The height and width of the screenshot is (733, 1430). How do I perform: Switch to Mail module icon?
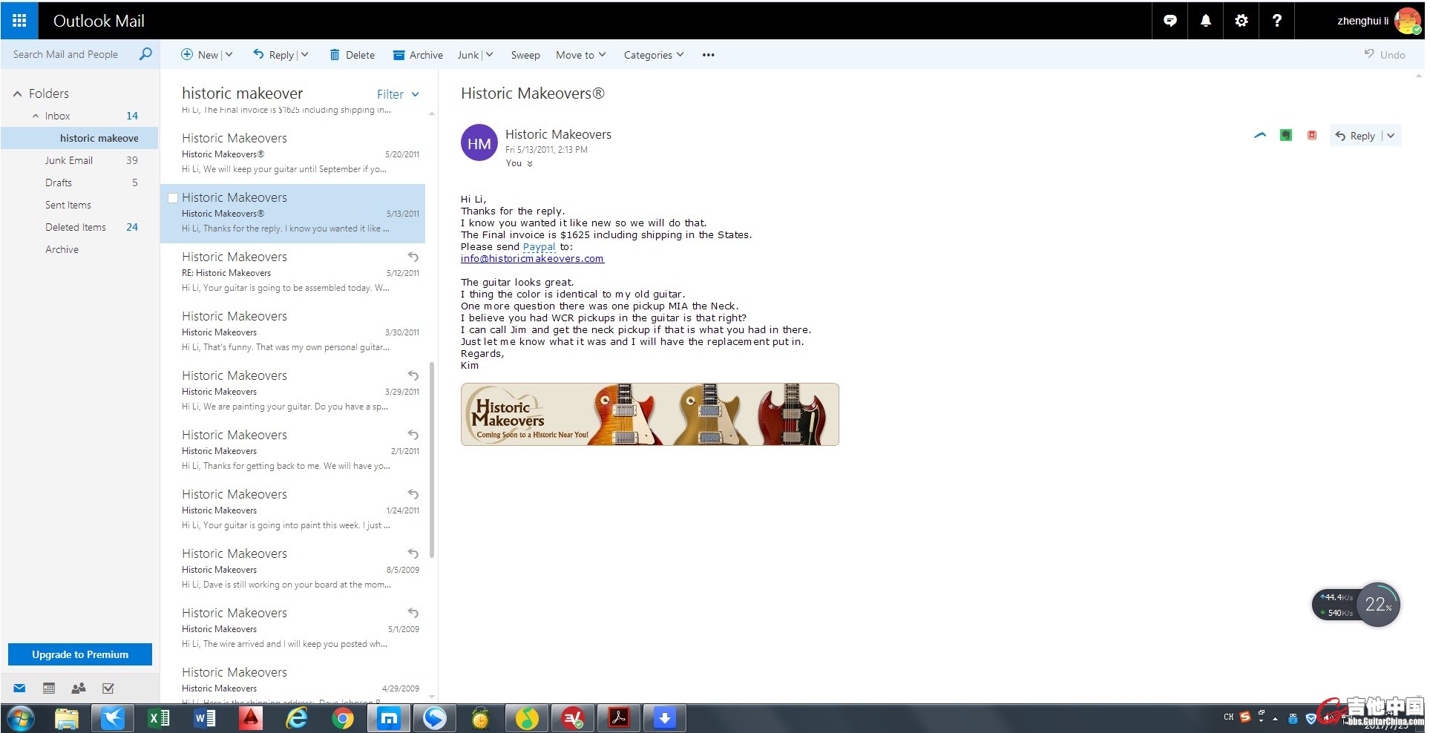tap(20, 688)
